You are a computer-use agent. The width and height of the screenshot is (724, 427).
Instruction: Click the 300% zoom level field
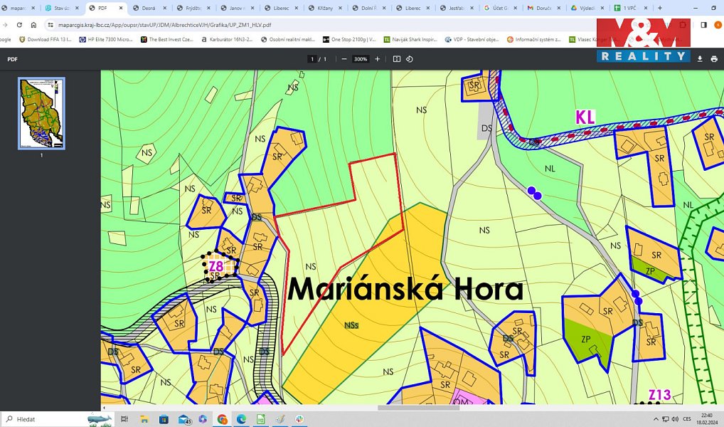(361, 59)
